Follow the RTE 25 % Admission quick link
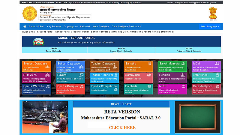Viewport: 240px width, 135px height. 130,32
